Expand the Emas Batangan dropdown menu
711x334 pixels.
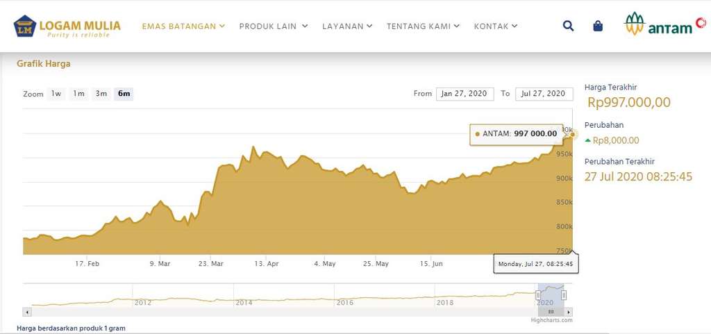pos(183,26)
